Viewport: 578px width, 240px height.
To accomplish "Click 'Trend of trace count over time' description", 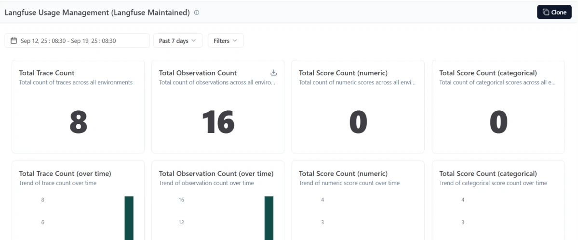I will click(58, 183).
